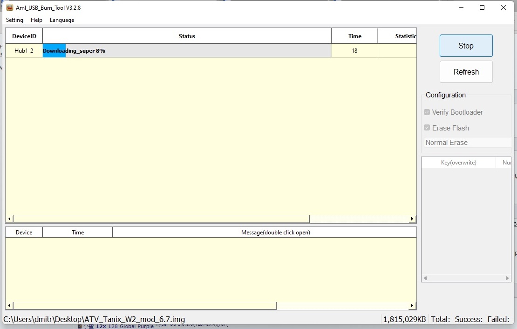Click the Success: label in status bar
Viewport: 517px width, 329px height.
[x=469, y=319]
